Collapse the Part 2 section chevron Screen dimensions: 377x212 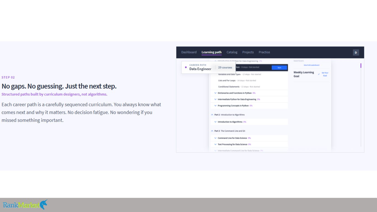(212, 115)
